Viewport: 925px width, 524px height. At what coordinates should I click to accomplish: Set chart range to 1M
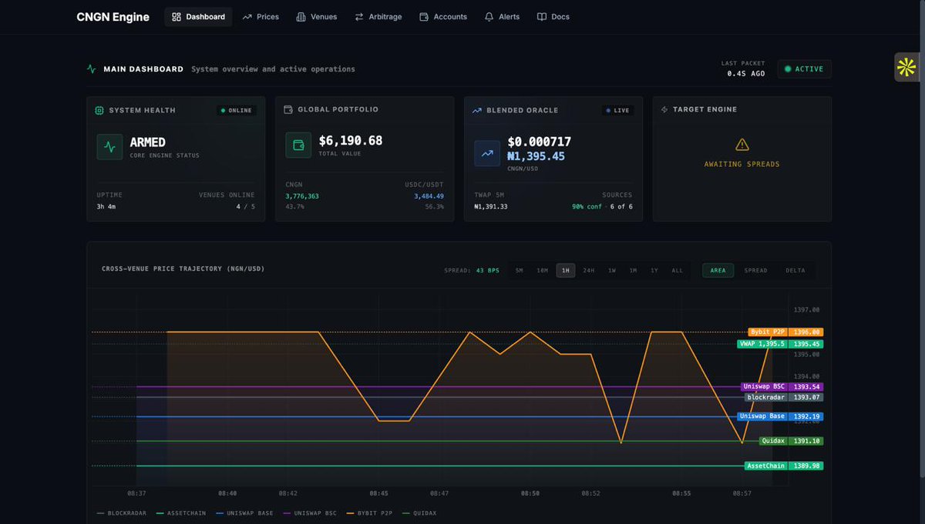(x=633, y=271)
